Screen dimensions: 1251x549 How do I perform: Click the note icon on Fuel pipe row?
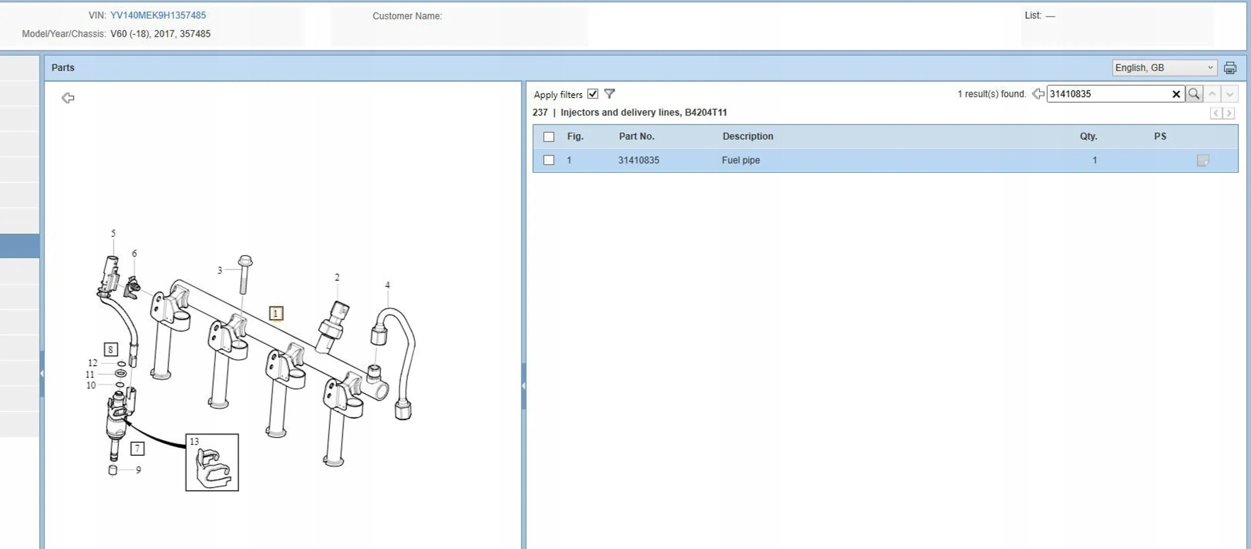[1202, 160]
